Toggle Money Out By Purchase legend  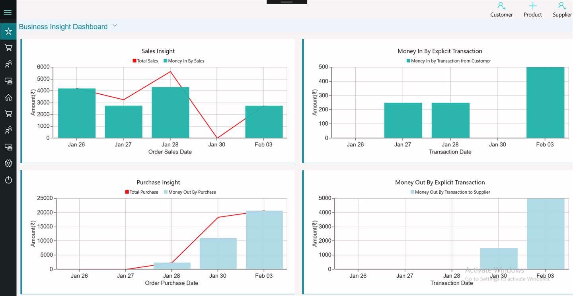click(190, 192)
